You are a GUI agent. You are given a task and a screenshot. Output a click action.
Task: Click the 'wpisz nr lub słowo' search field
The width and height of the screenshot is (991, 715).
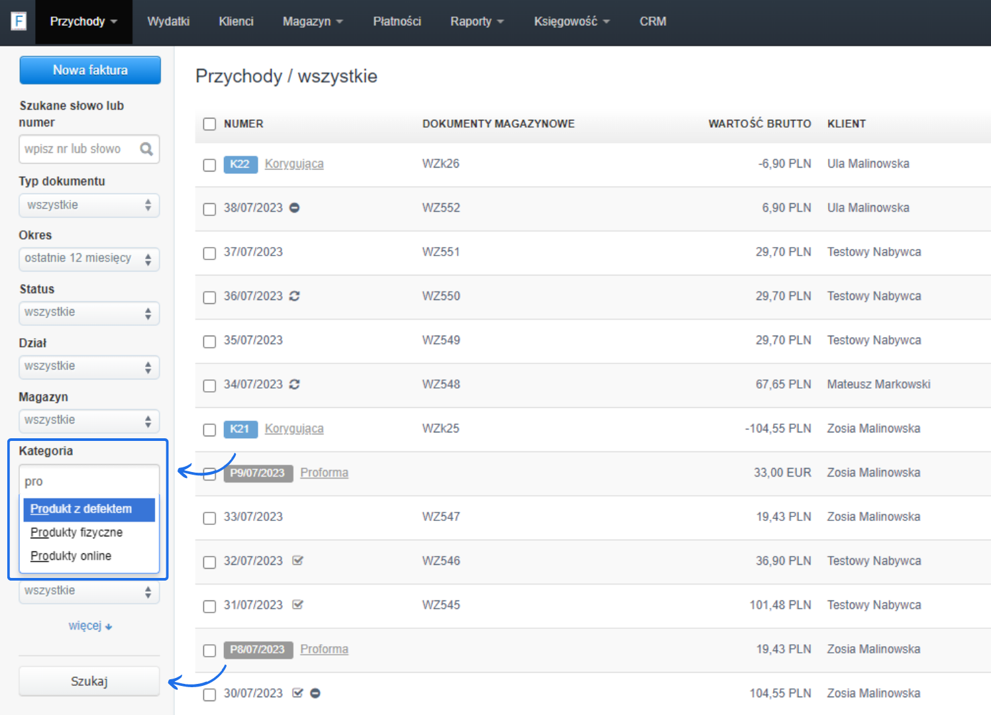79,149
